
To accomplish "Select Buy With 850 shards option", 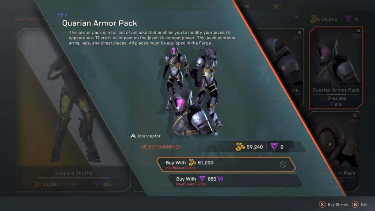I will (x=235, y=181).
